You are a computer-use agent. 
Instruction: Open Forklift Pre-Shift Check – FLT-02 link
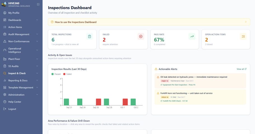pyautogui.click(x=175, y=101)
